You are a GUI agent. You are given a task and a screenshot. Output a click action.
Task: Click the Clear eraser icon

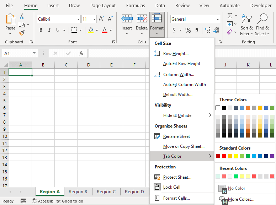point(229,32)
